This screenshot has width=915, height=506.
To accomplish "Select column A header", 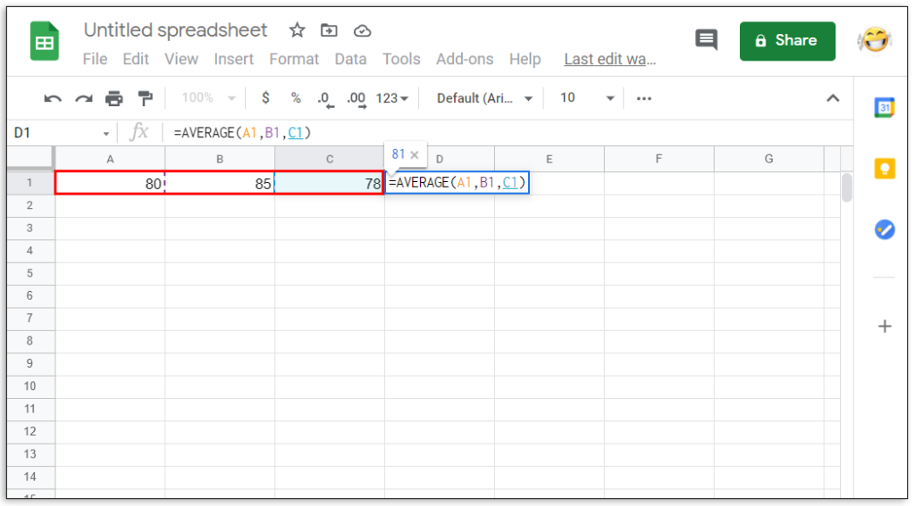I will click(110, 159).
